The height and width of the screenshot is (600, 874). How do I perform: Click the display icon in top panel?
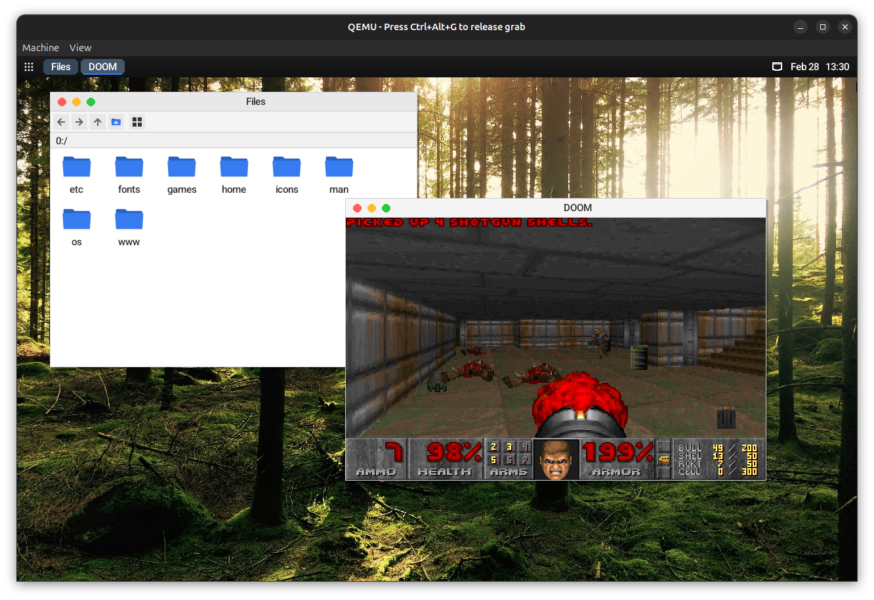click(778, 67)
